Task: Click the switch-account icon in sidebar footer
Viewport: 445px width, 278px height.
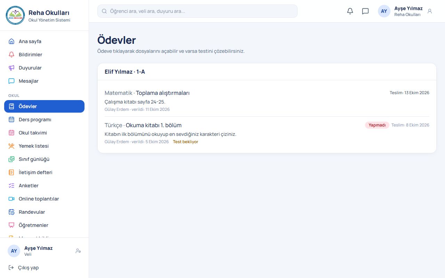Action: pyautogui.click(x=78, y=251)
